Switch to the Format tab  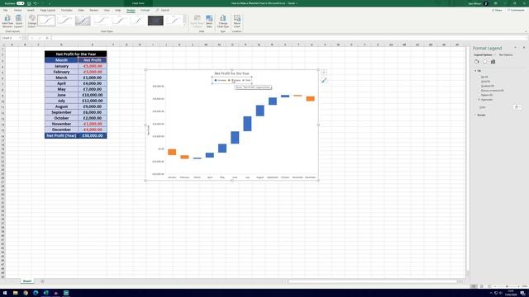tap(145, 11)
